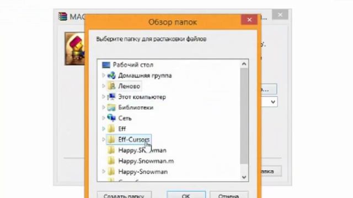Click the Eff-Cursors folder icon
Viewport: 353px width, 198px height.
click(111, 140)
